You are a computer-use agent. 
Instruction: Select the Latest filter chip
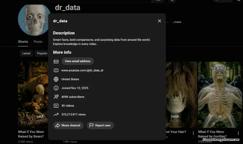26,53
